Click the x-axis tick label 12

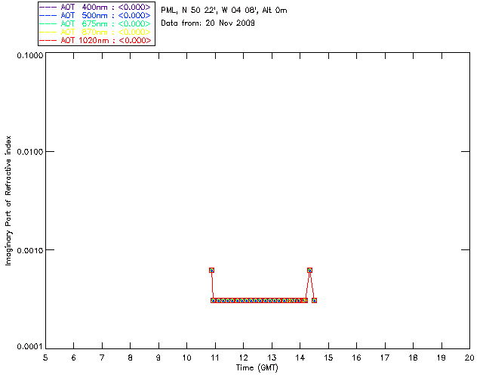click(243, 358)
